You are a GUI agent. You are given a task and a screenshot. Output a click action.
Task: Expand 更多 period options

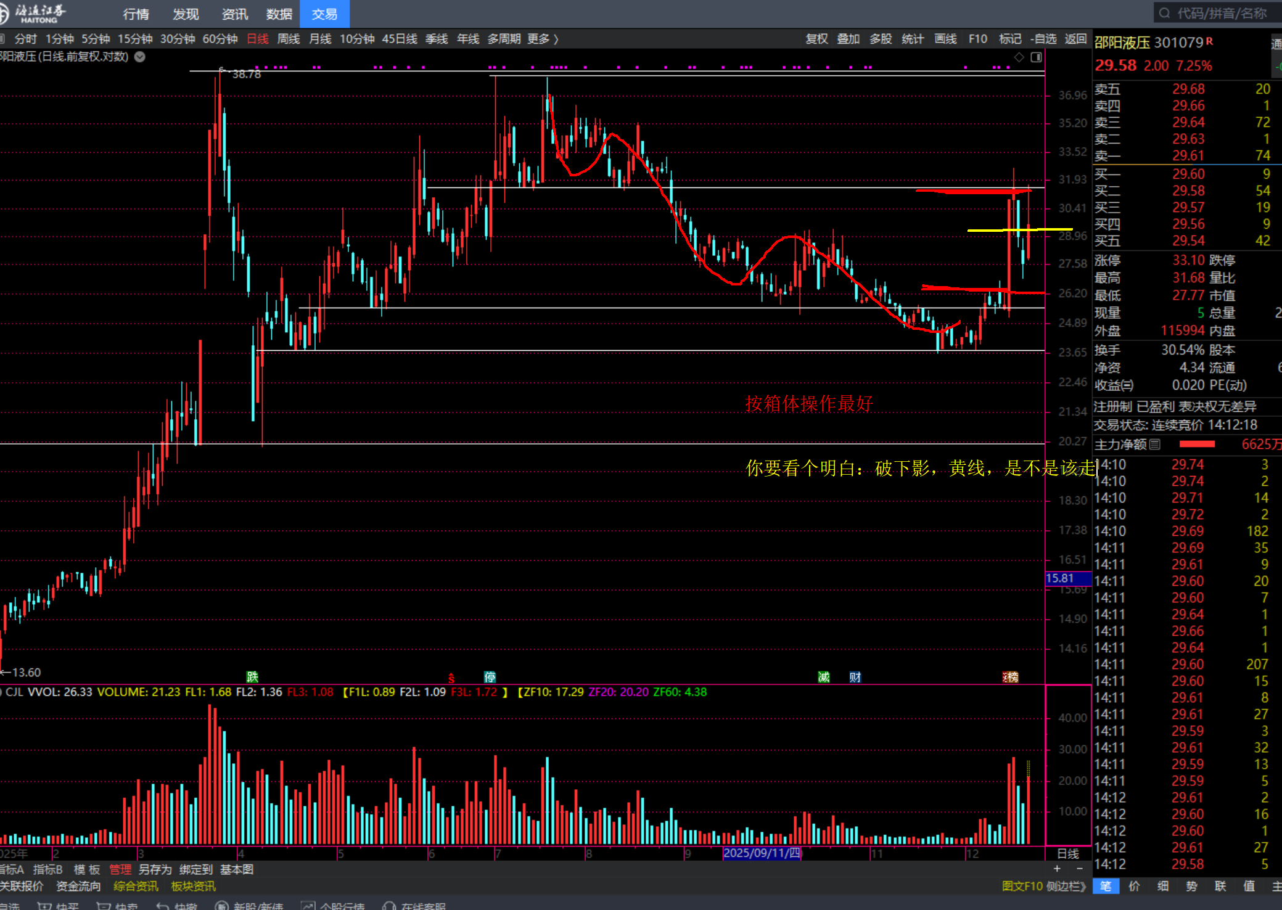(542, 39)
